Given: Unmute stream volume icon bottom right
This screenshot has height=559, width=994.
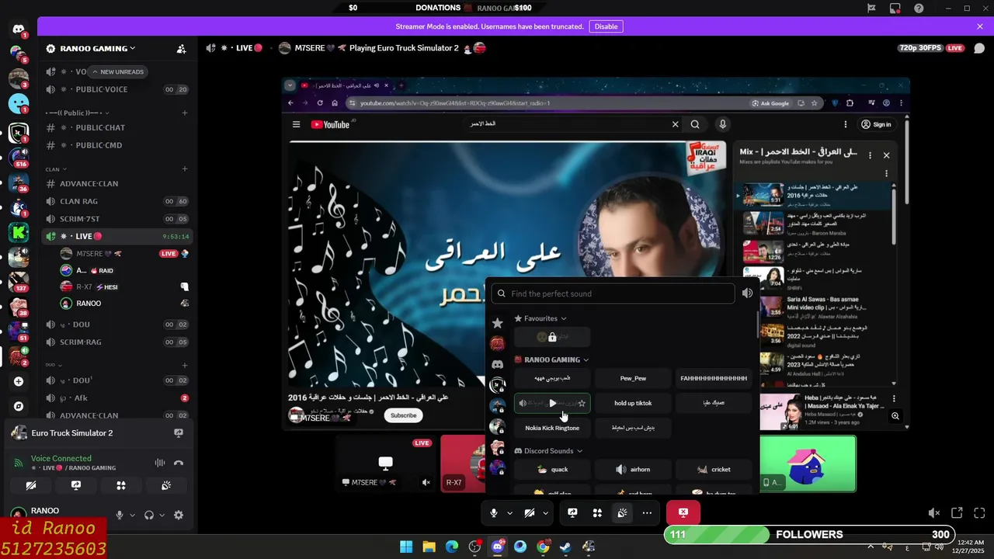Looking at the screenshot, I should coord(934,512).
